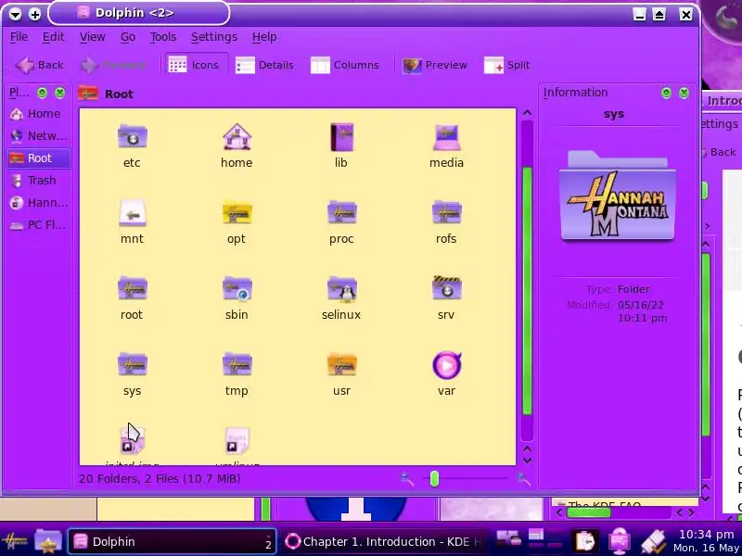Open the Tools menu
Screen dimensions: 742x556
click(163, 37)
